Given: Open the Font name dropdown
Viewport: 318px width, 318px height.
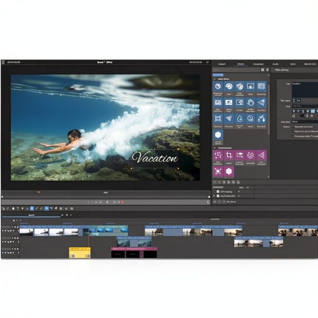Looking at the screenshot, I should [305, 106].
